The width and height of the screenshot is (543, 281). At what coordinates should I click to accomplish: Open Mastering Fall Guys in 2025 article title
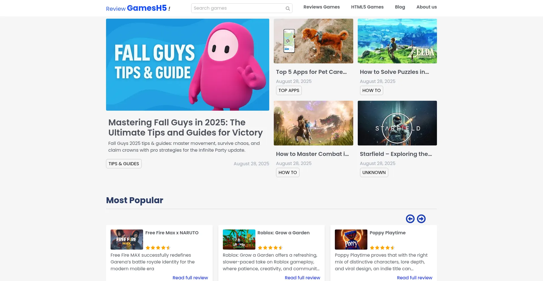click(186, 127)
